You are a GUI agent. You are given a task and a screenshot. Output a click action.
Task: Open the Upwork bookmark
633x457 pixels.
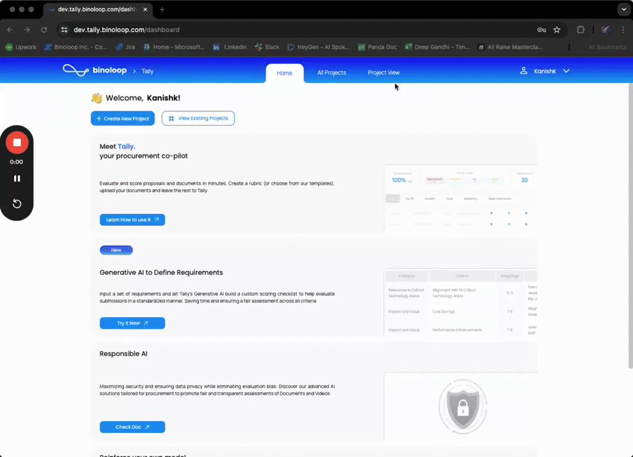point(21,47)
